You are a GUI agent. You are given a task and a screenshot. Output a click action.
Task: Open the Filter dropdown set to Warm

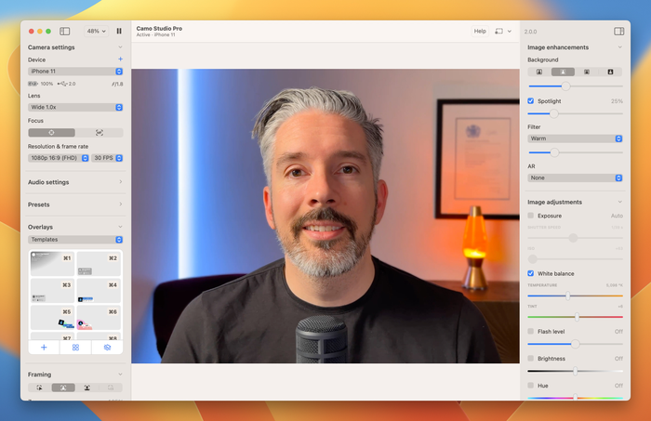(575, 138)
